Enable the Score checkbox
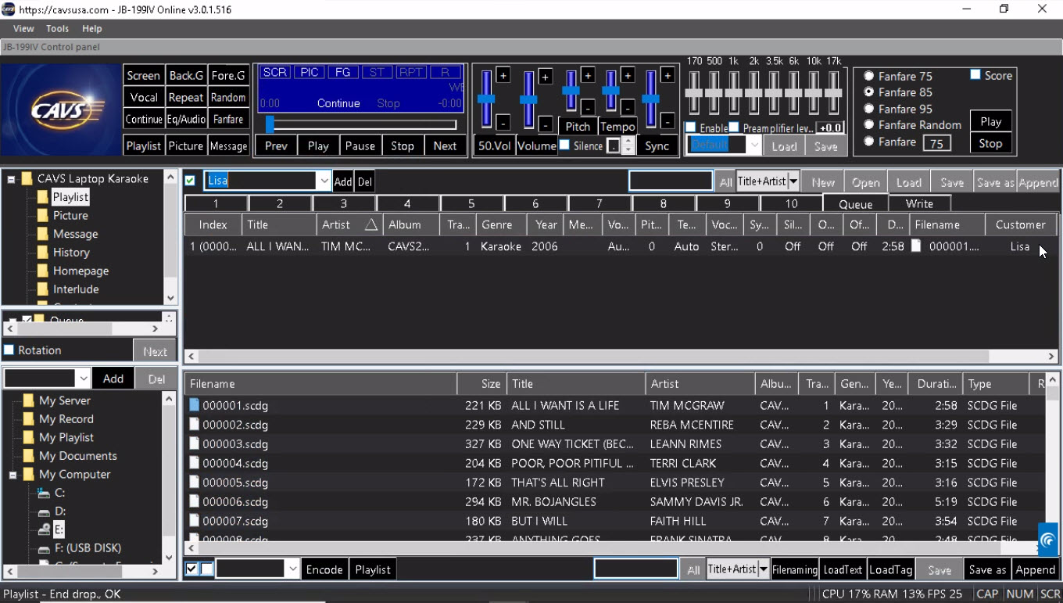This screenshot has width=1063, height=603. click(975, 75)
